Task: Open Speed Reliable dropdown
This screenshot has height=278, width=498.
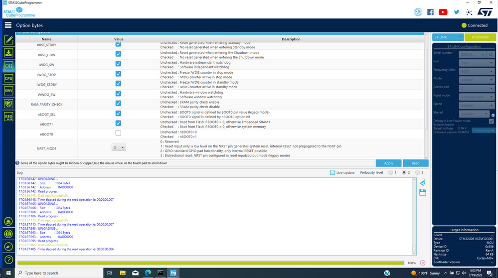Action: click(x=477, y=105)
